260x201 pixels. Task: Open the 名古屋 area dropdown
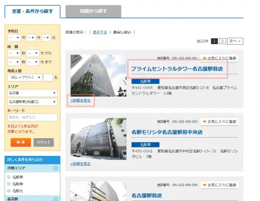(32, 93)
